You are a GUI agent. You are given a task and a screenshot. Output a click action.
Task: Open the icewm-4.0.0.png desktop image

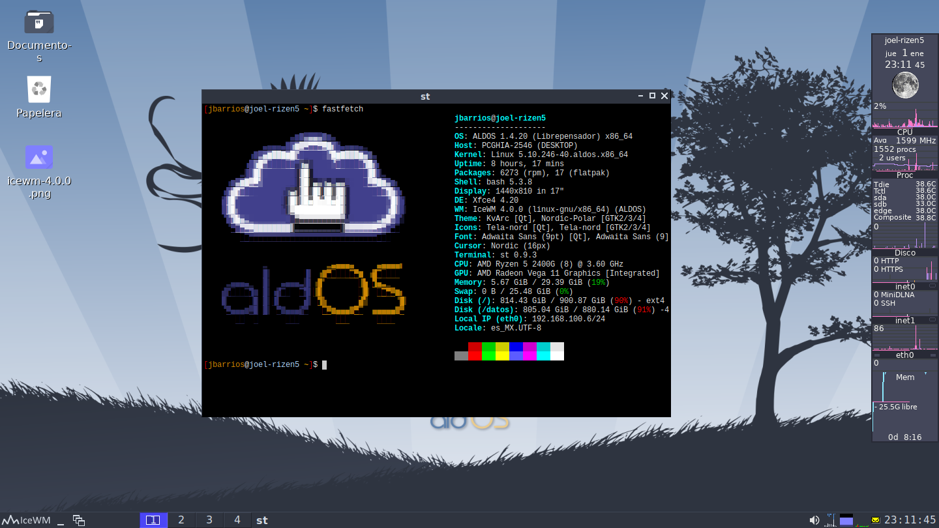[x=38, y=156]
